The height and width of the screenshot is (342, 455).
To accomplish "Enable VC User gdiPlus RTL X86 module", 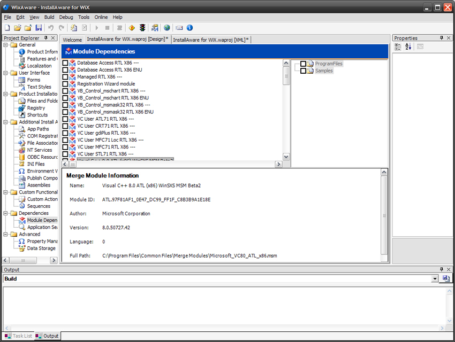I will coord(65,133).
